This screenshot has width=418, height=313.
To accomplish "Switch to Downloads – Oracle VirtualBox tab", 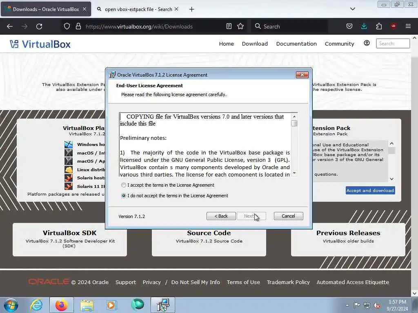I will pyautogui.click(x=46, y=9).
